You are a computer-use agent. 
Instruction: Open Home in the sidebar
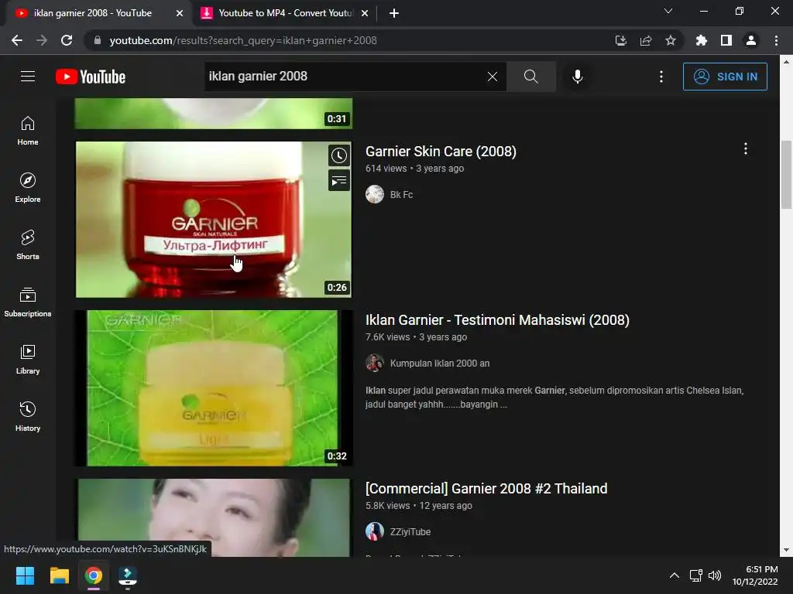(x=28, y=131)
